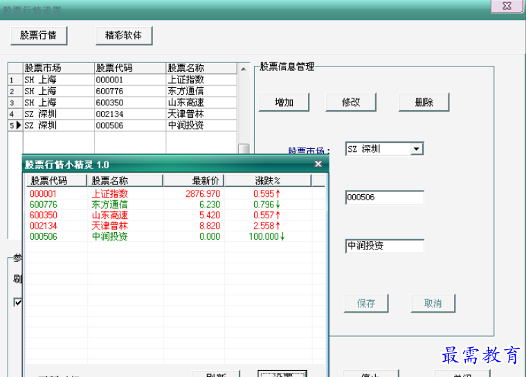The width and height of the screenshot is (526, 377).
Task: Click cell SH 上海 in row 3
Action: (x=59, y=103)
